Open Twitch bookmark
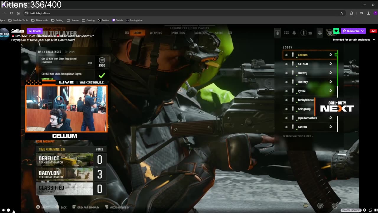Screen dimensions: 378x213 117,20
